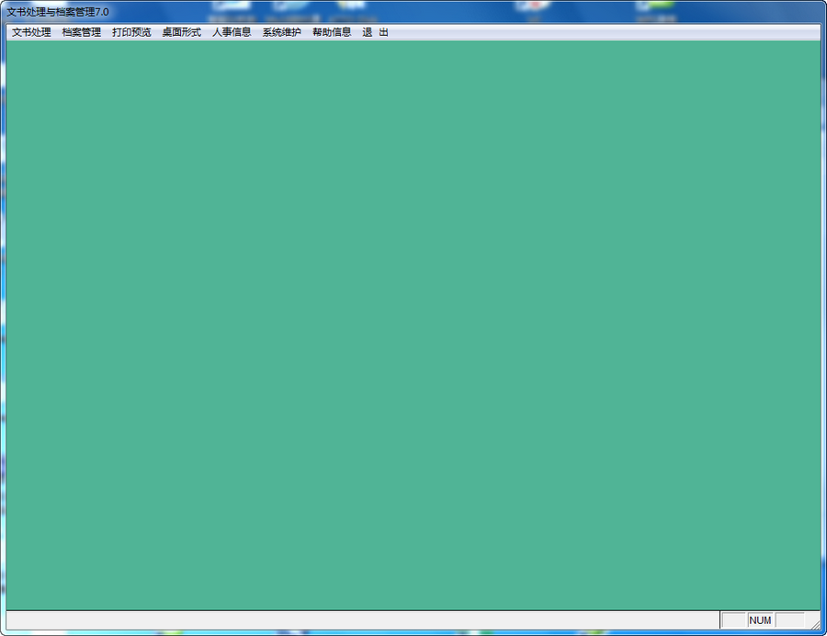The width and height of the screenshot is (827, 636).
Task: Click the empty status pane left of NUM
Action: (733, 621)
